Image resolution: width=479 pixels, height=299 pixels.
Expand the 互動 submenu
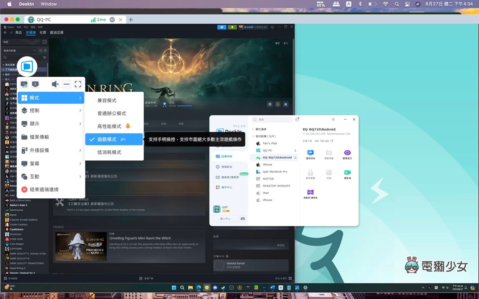pyautogui.click(x=51, y=176)
